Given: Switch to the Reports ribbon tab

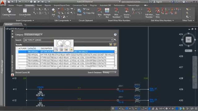Looking at the screenshot, I should 48,6.
